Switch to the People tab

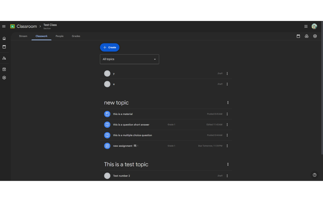click(60, 36)
